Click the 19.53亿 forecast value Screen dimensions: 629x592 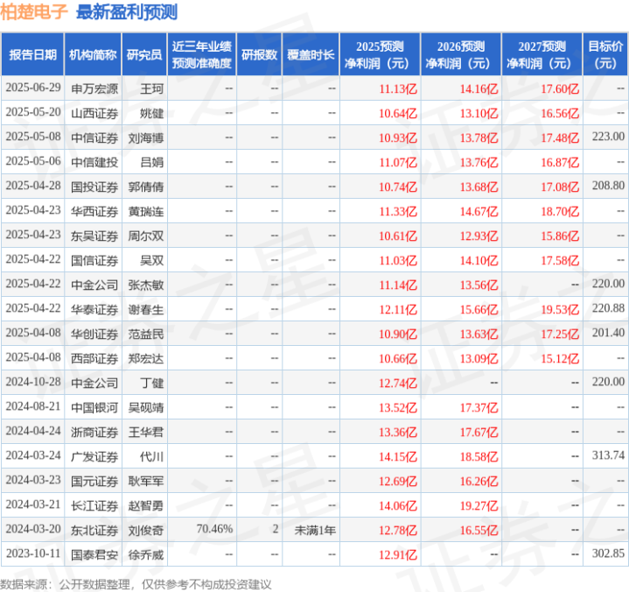(560, 309)
